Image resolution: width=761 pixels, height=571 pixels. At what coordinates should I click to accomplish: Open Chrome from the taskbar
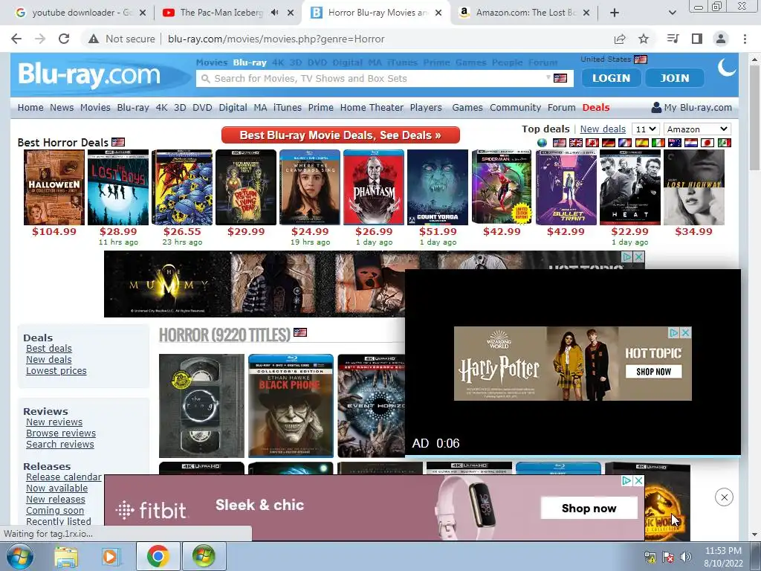tap(158, 556)
